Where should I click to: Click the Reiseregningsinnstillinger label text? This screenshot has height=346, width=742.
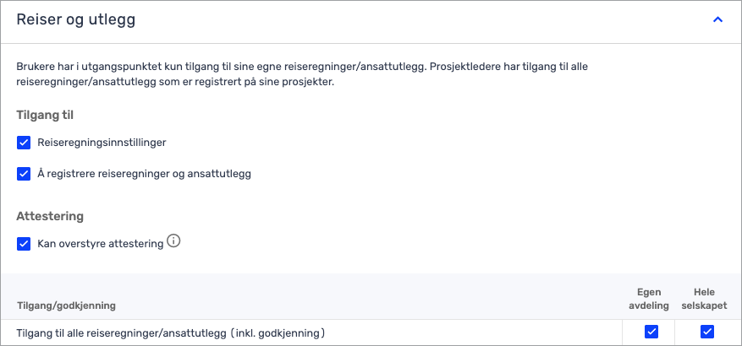coord(102,143)
